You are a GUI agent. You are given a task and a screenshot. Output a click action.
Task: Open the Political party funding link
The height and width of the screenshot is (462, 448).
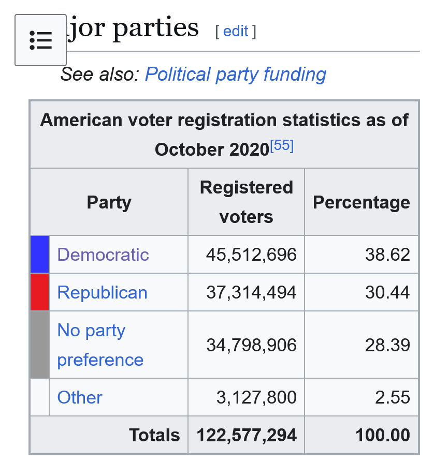coord(236,74)
